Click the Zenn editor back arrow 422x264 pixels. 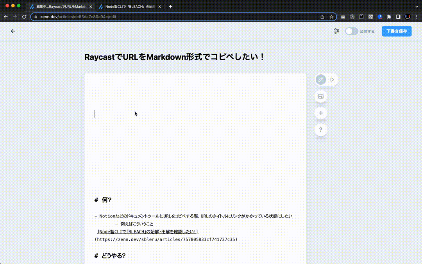pos(13,31)
